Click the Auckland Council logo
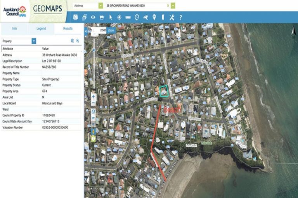298x198 pixels. coord(14,12)
